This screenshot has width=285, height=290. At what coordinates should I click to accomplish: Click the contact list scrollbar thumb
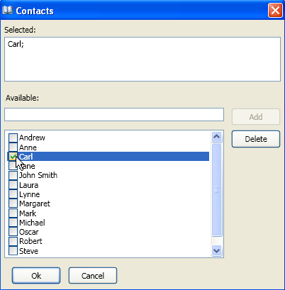click(217, 190)
